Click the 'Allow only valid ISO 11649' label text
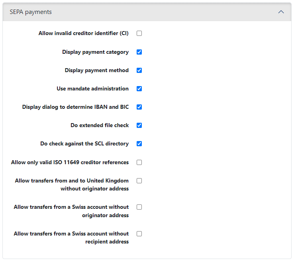The width and height of the screenshot is (294, 261). coord(70,162)
